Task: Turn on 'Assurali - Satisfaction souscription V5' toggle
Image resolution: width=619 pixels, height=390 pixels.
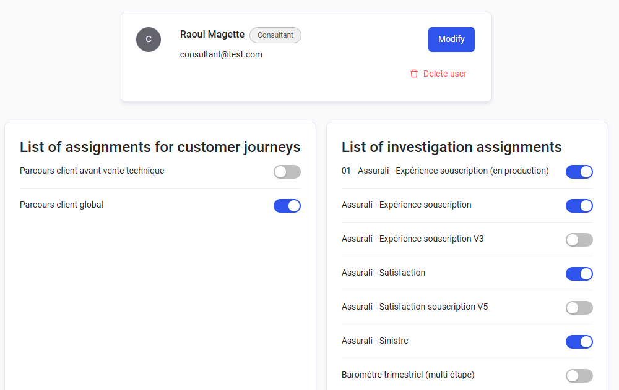Action: 579,308
